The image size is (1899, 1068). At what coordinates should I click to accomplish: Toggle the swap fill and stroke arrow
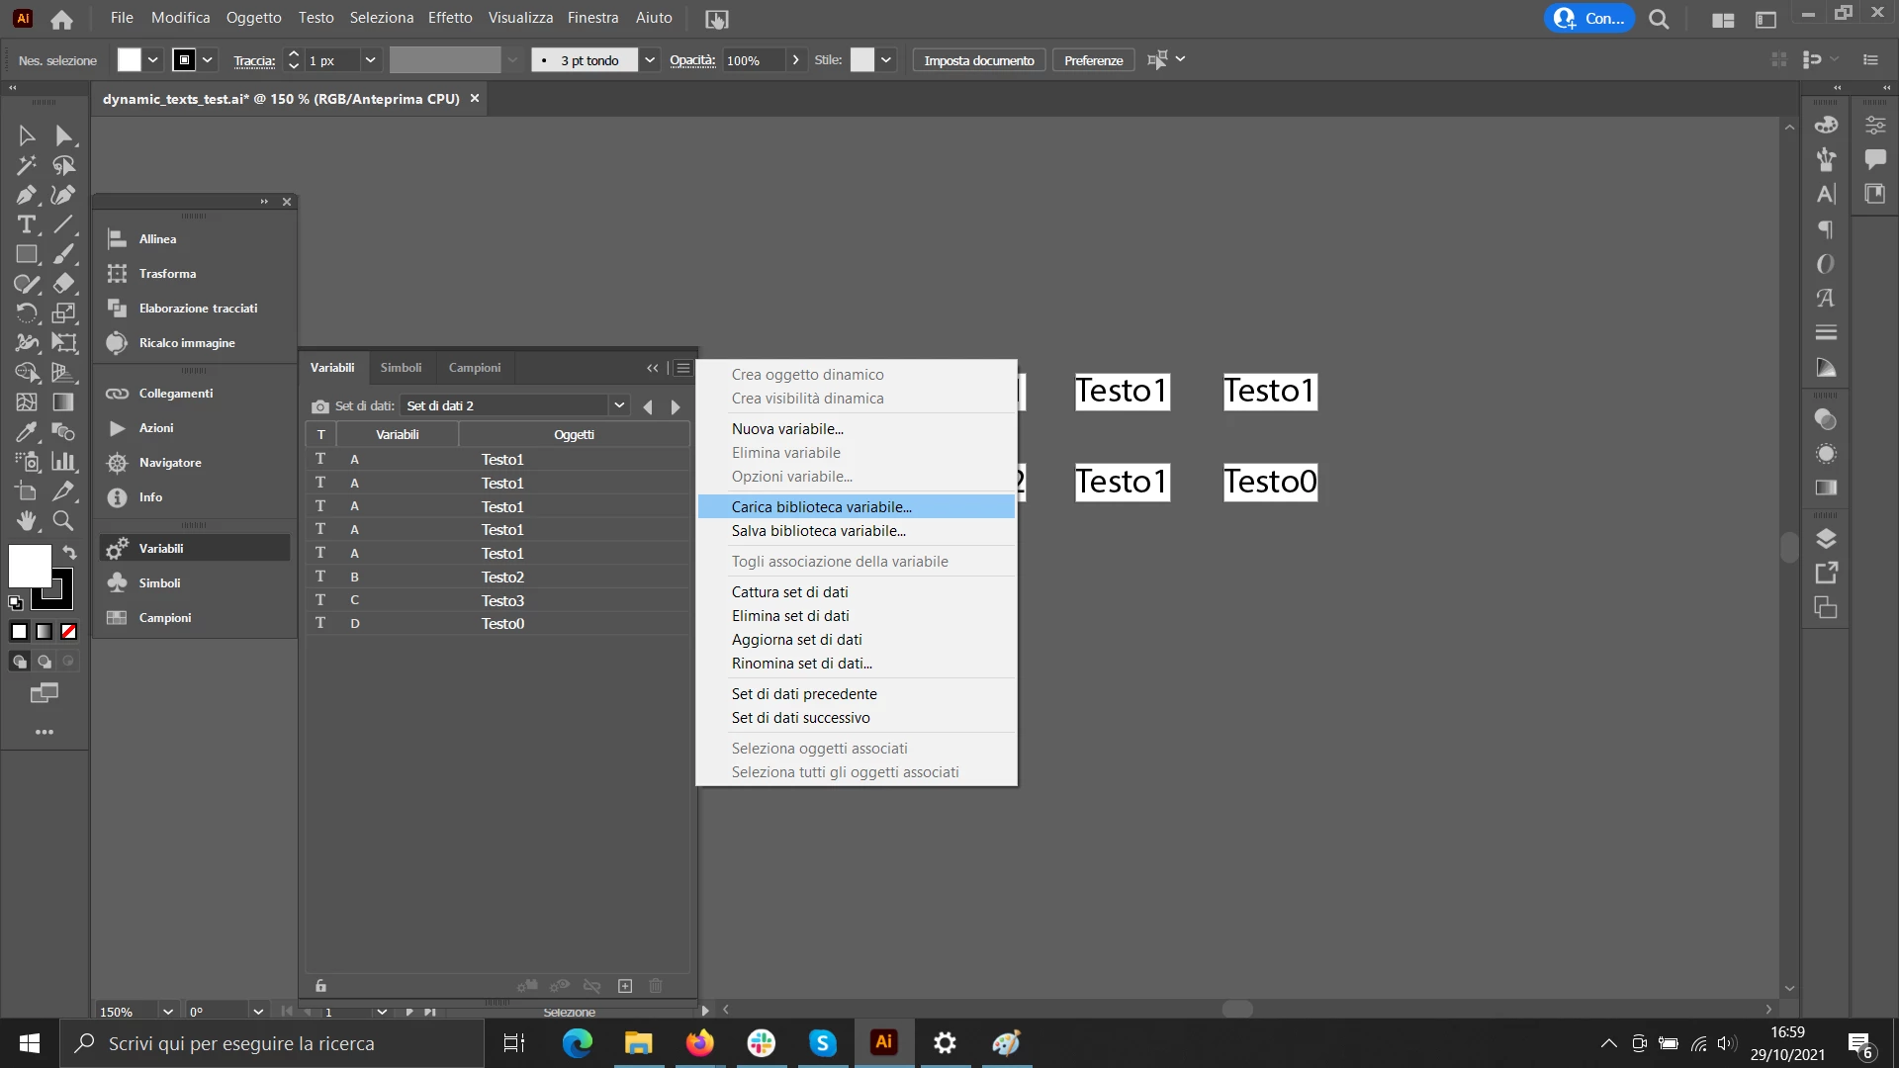coord(69,552)
